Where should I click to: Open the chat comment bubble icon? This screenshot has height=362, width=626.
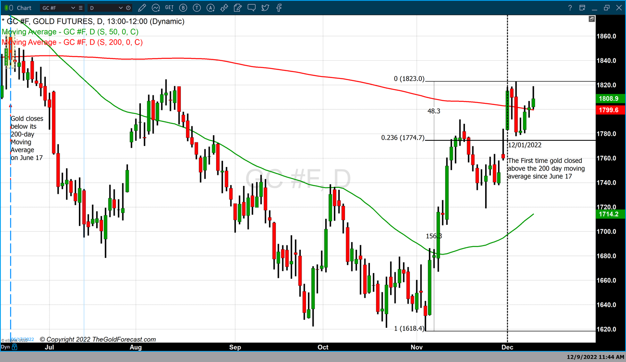(252, 8)
